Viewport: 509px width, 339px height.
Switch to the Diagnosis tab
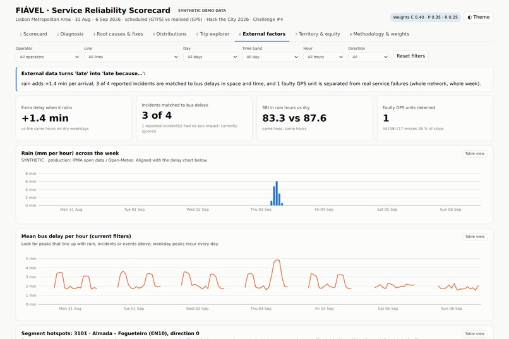pos(70,34)
